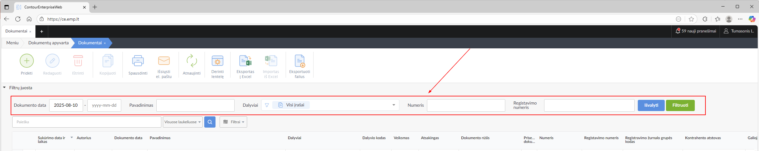Refresh list with the Atnaujinti icon
The width and height of the screenshot is (759, 151).
click(x=191, y=61)
